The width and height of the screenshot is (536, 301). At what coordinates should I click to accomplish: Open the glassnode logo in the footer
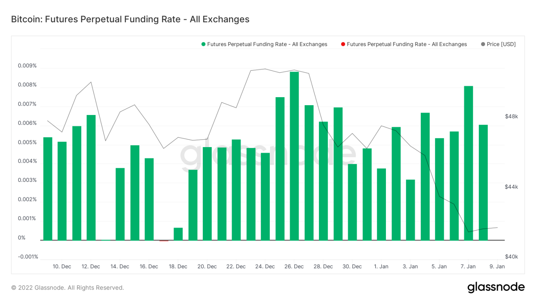click(x=496, y=287)
